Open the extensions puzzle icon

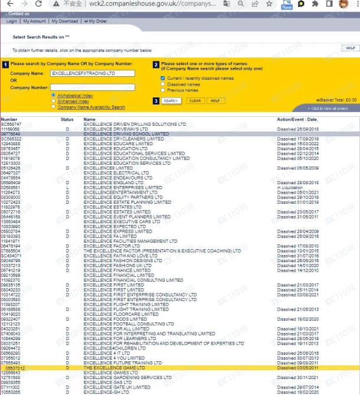coord(315,4)
